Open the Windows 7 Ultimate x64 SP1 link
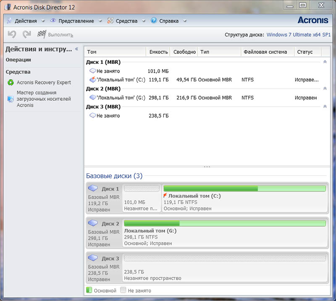 click(299, 34)
